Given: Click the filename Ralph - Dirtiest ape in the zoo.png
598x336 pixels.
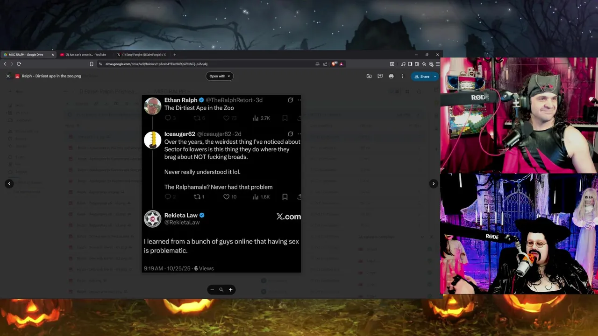Looking at the screenshot, I should (x=51, y=76).
